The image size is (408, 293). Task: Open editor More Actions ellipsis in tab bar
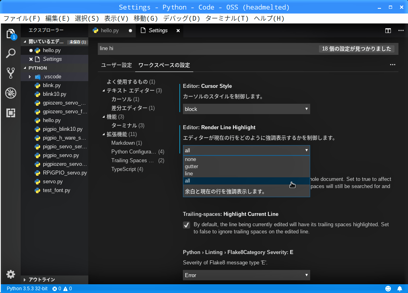(401, 31)
